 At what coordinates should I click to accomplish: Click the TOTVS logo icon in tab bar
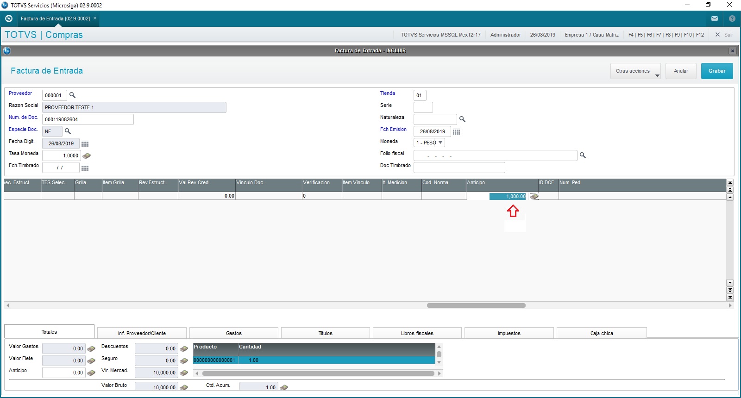(x=8, y=19)
